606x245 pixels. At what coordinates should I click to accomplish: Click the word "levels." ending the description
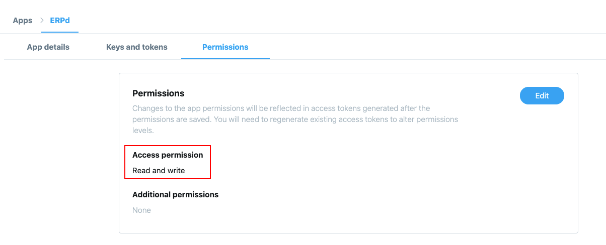pos(142,131)
